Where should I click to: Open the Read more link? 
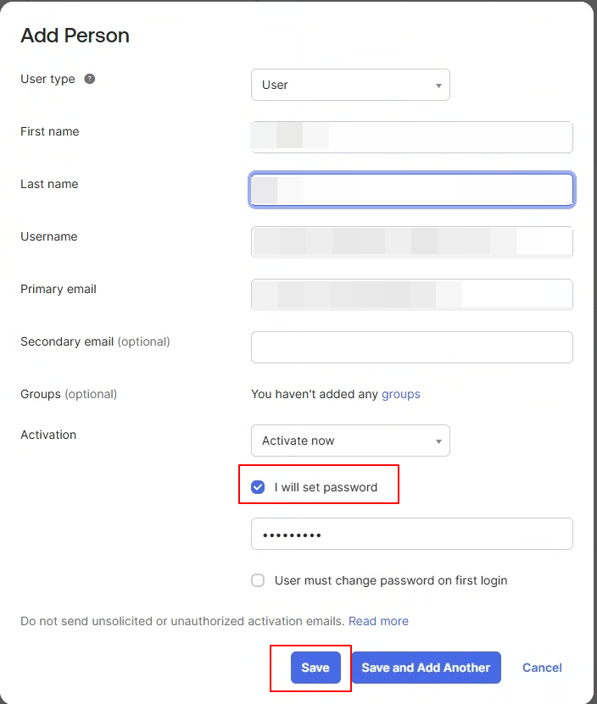[378, 621]
